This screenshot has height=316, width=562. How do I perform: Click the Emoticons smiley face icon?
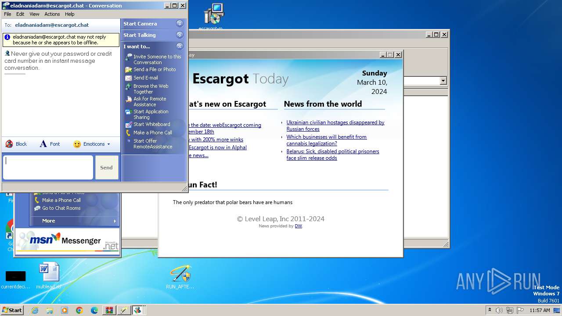point(77,144)
